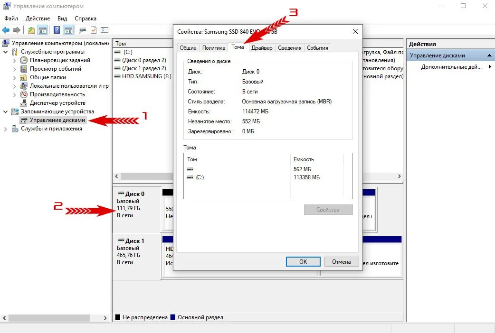Screen dimensions: 495x333
Task: Click Управление дисками in Actions pane
Action: (x=450, y=55)
